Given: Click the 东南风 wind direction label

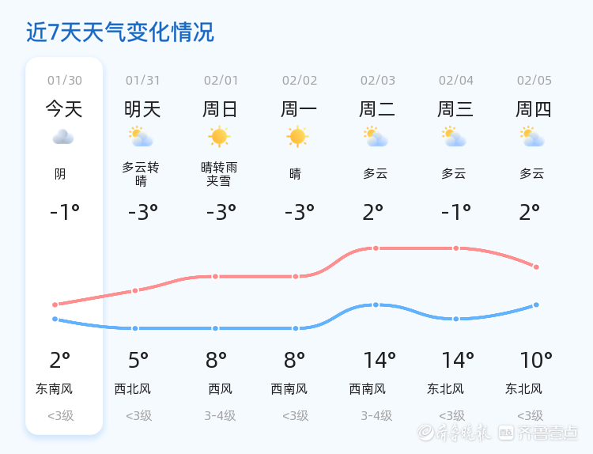Looking at the screenshot, I should point(55,389).
